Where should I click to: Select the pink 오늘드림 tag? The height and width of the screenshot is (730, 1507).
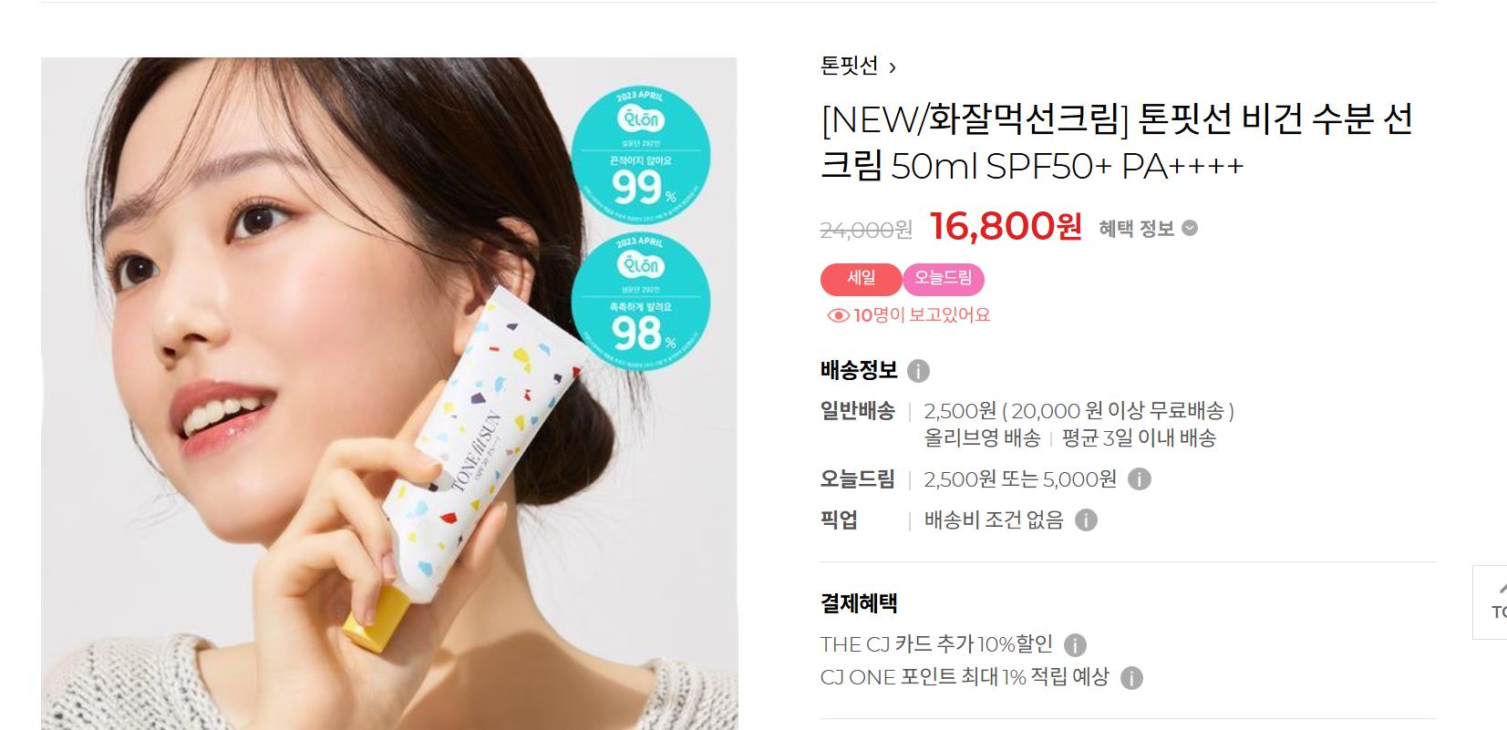tap(944, 279)
